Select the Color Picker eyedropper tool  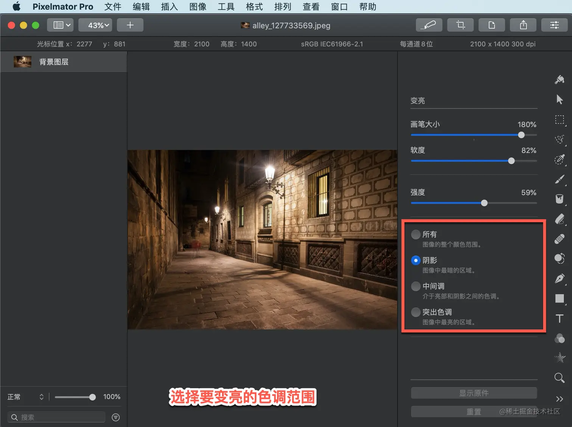560,159
